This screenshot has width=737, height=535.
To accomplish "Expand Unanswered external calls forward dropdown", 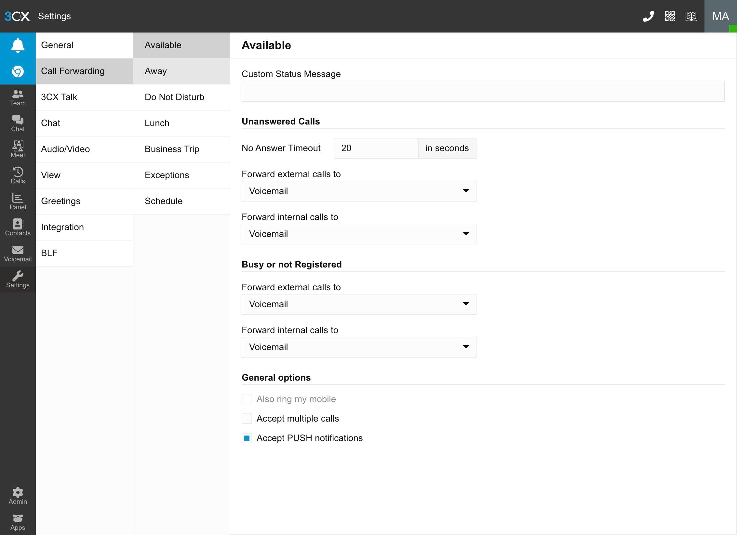I will click(359, 191).
